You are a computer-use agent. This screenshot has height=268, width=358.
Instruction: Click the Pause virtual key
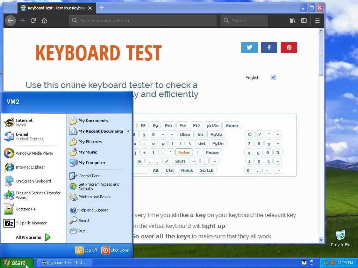pyautogui.click(x=212, y=152)
